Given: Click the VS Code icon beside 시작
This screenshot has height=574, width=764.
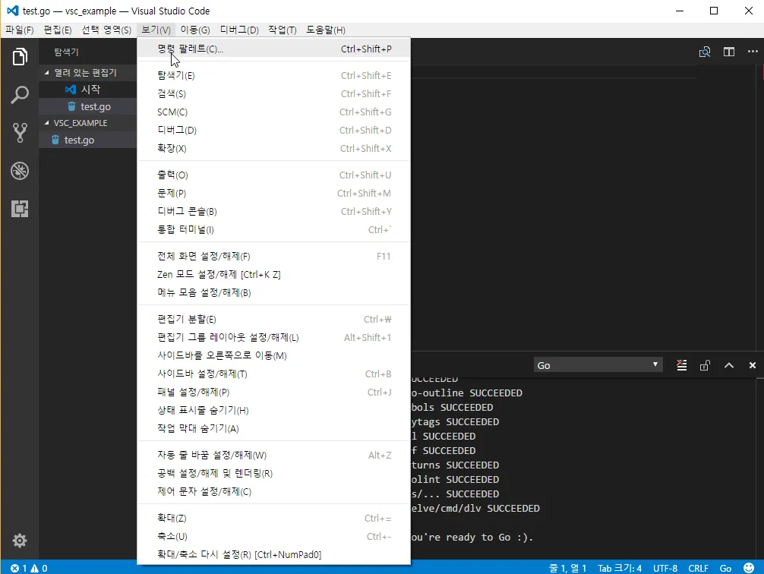Looking at the screenshot, I should [x=71, y=89].
